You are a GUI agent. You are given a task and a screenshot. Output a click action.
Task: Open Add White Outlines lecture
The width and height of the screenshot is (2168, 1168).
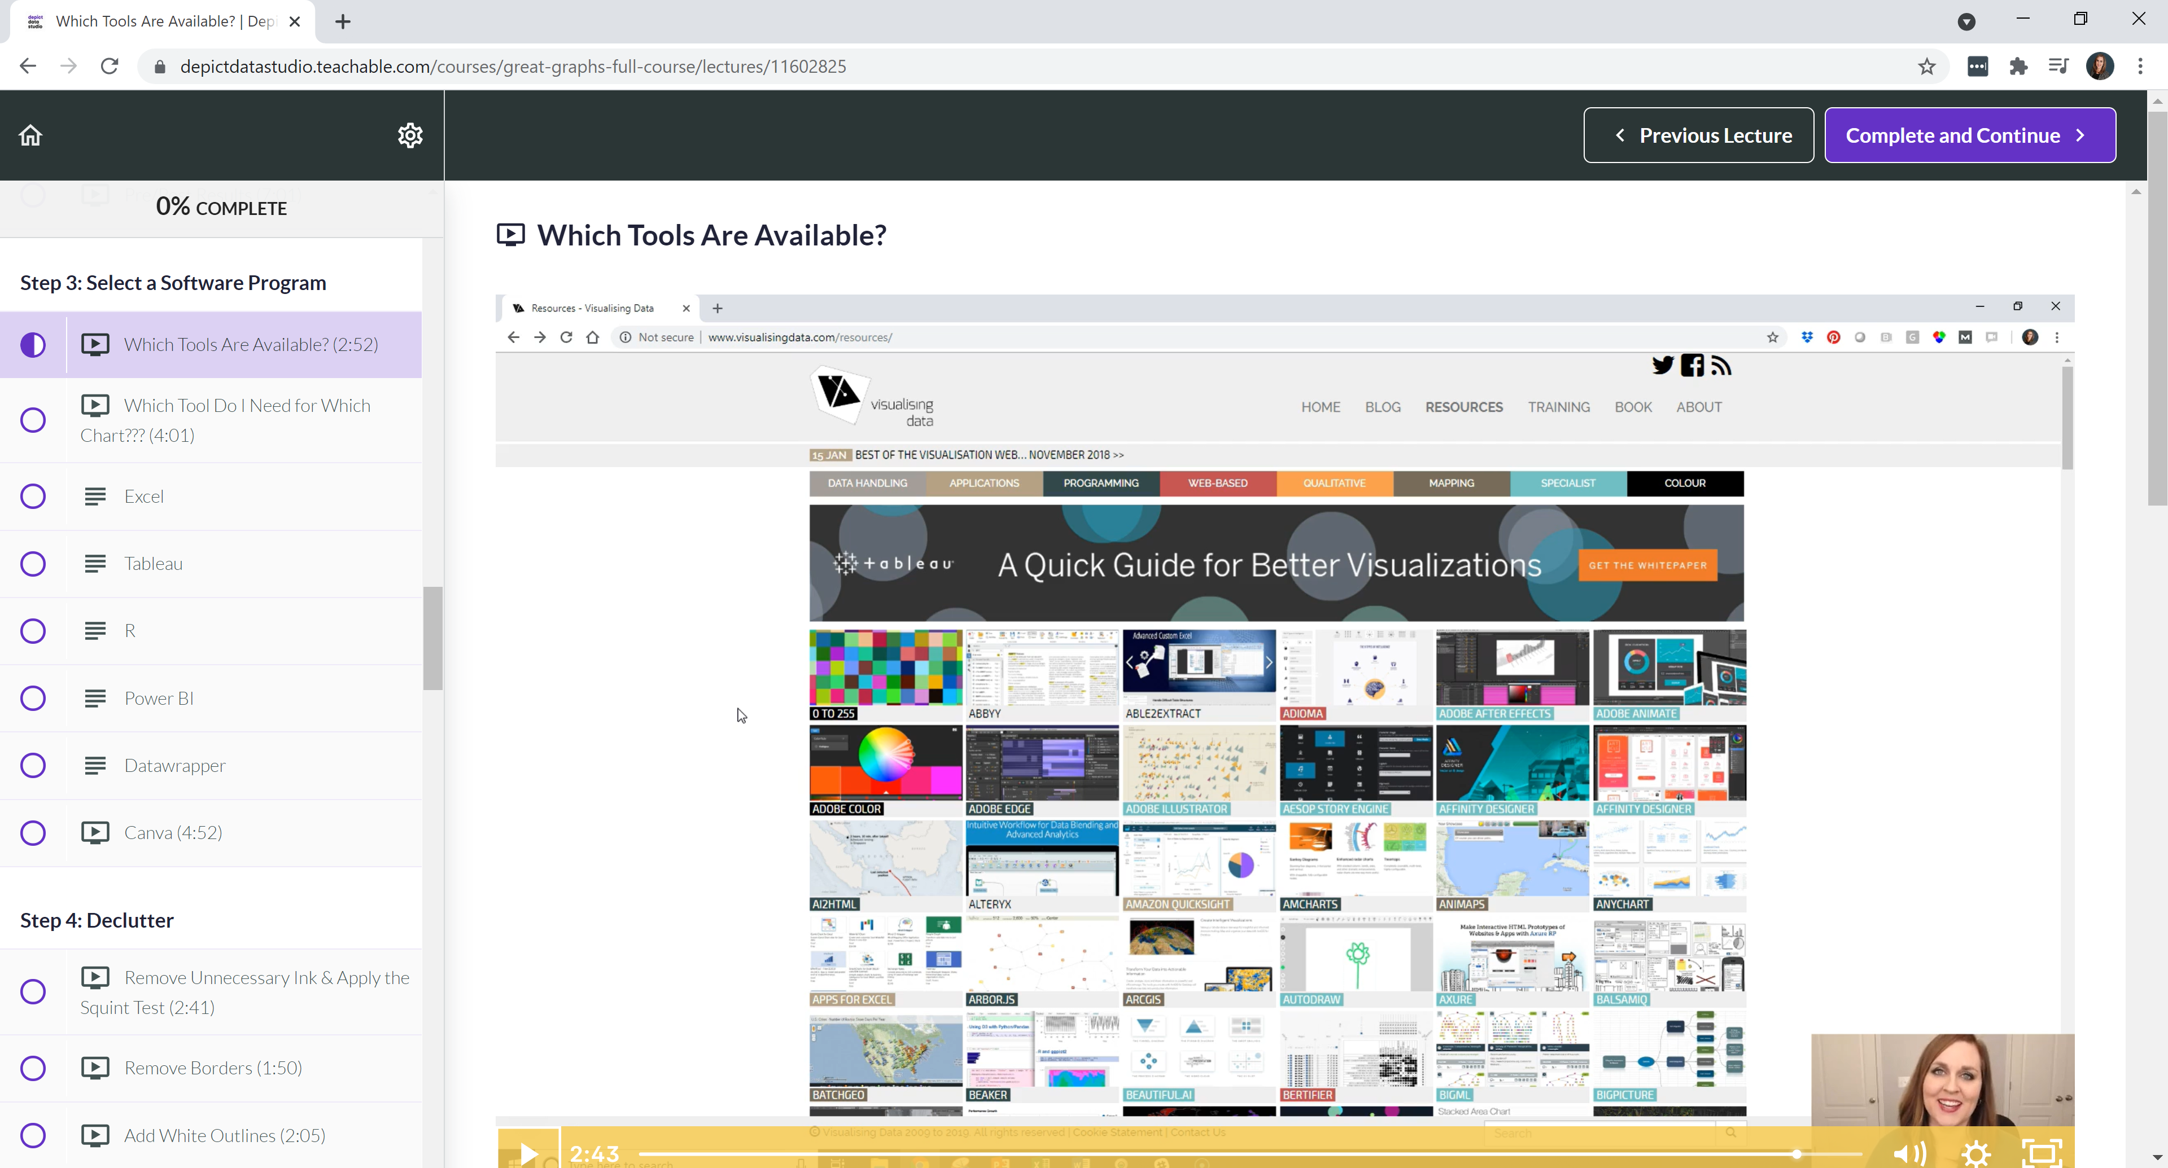(225, 1136)
